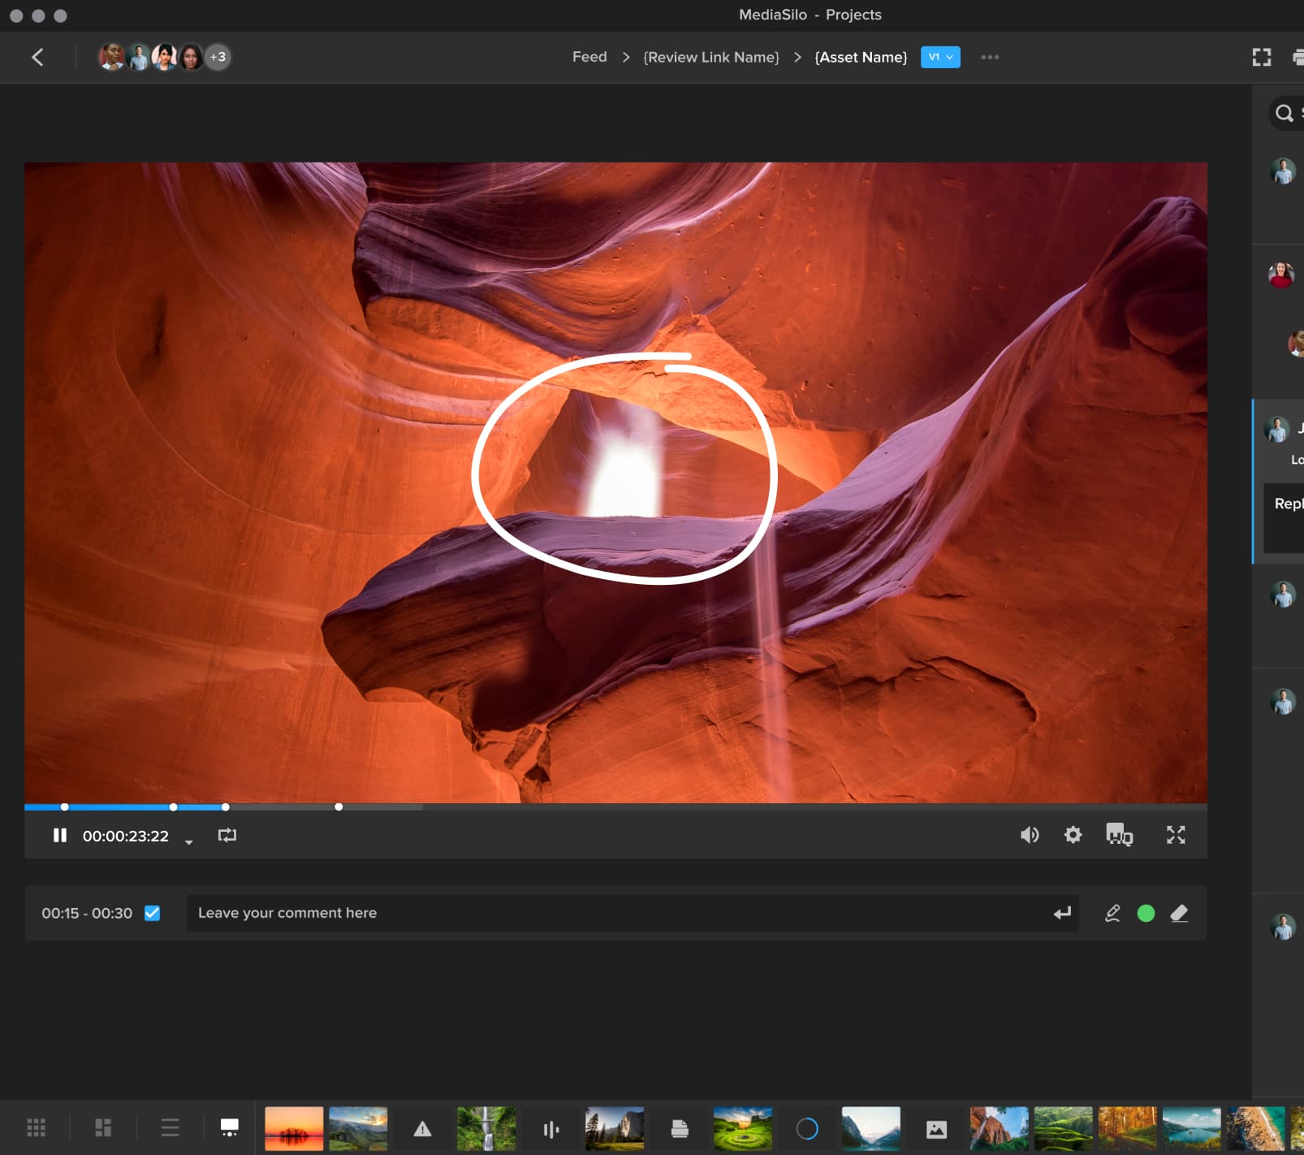Image resolution: width=1304 pixels, height=1155 pixels.
Task: Select the audio waveform asset
Action: [x=551, y=1129]
